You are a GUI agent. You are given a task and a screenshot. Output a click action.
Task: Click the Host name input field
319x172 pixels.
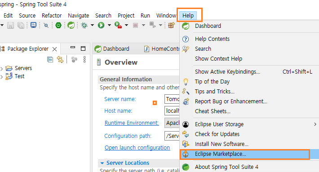pos(172,111)
